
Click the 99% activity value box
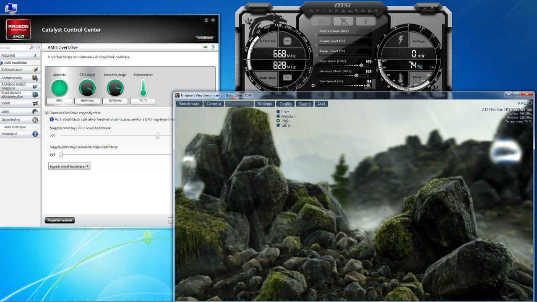point(59,101)
